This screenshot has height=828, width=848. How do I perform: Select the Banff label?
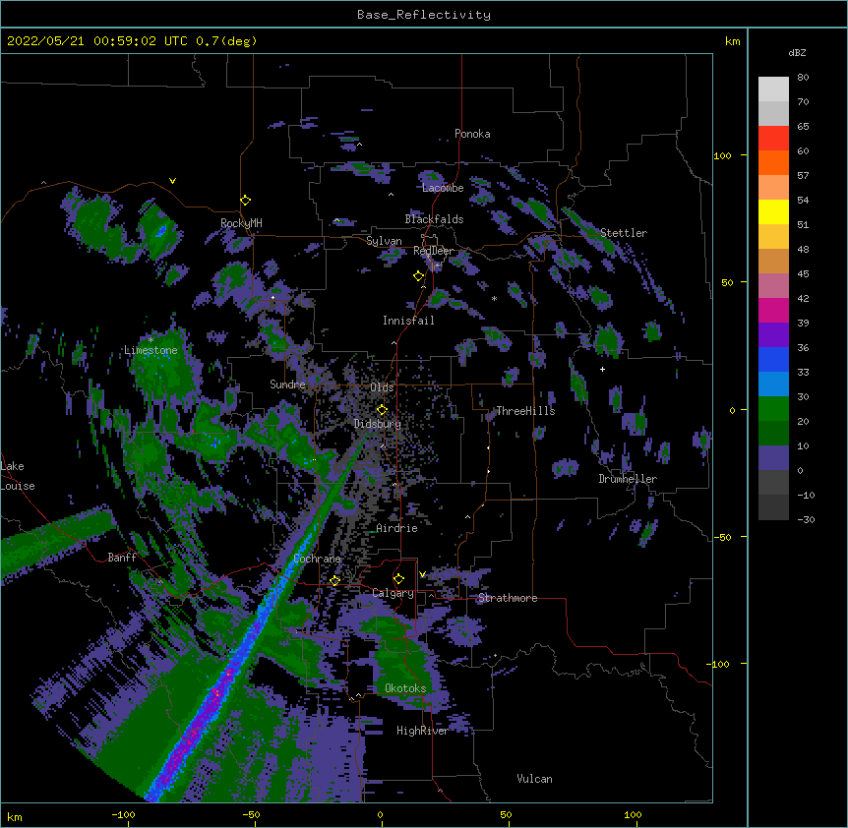(x=122, y=558)
